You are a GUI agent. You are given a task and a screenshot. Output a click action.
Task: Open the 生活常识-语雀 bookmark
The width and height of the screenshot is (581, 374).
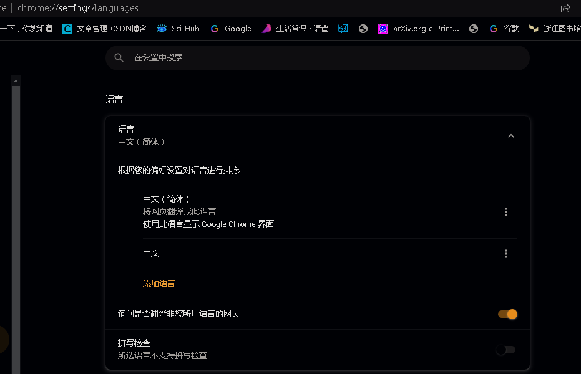pos(295,28)
